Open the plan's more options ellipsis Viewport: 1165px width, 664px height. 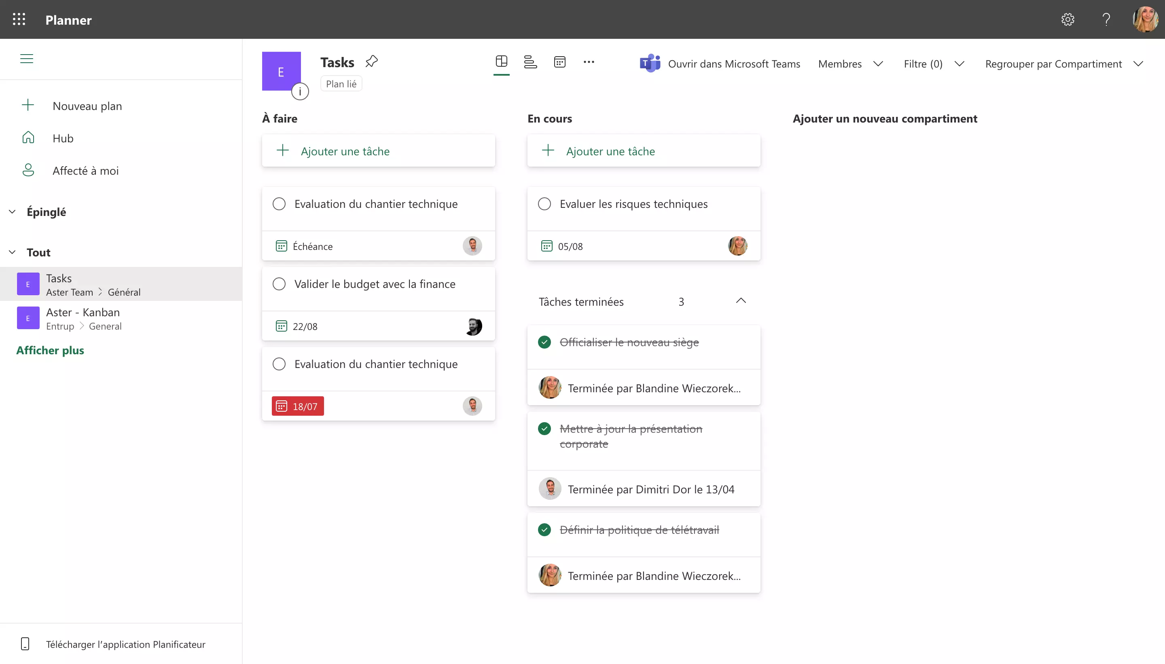pyautogui.click(x=589, y=62)
